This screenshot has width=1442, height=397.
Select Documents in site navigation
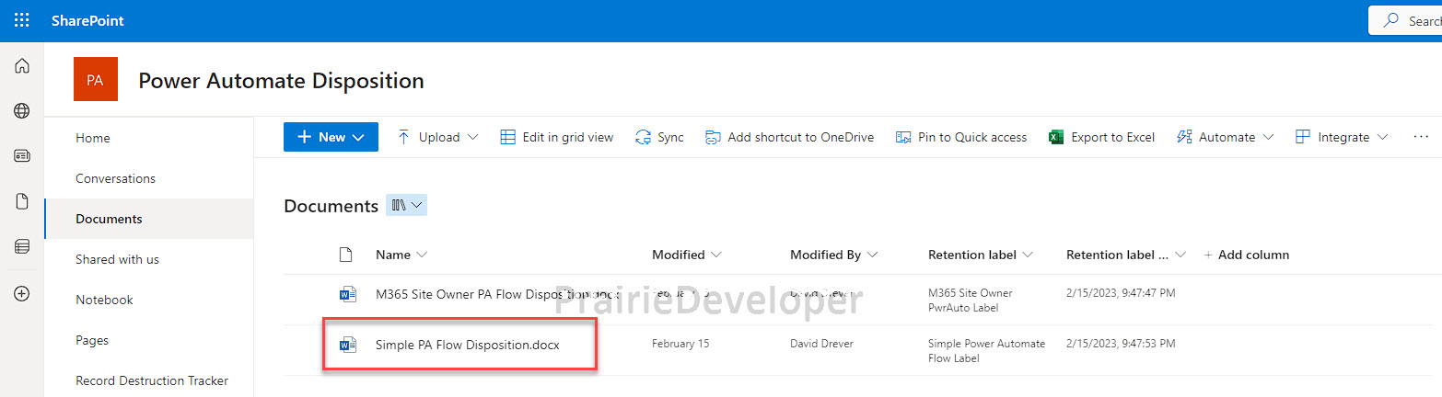point(109,219)
